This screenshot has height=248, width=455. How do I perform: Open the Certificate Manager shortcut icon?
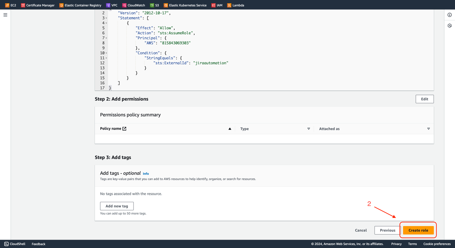tap(23, 5)
